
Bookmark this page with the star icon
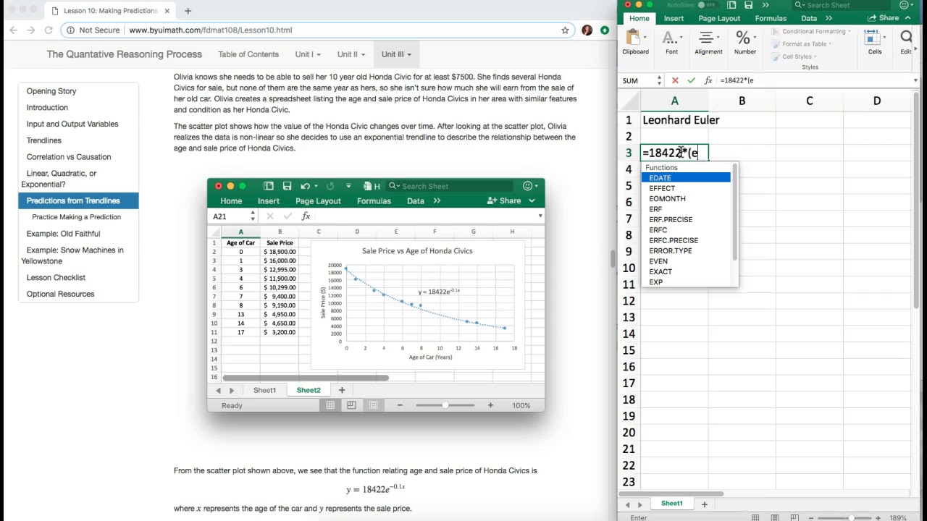tap(565, 30)
